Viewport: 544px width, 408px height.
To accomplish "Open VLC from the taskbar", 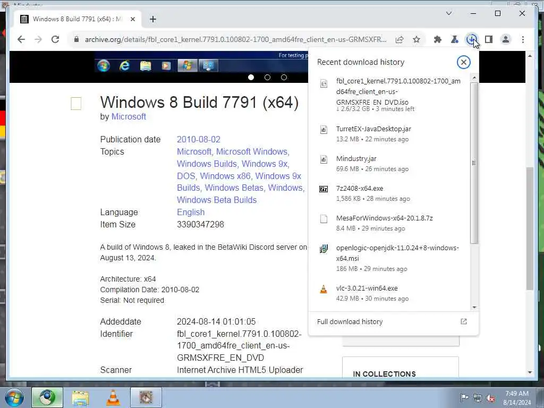I will pos(113,397).
